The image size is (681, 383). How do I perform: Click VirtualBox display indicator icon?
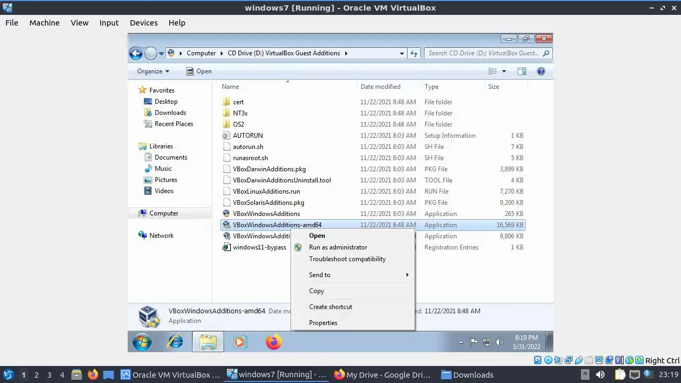tap(599, 360)
